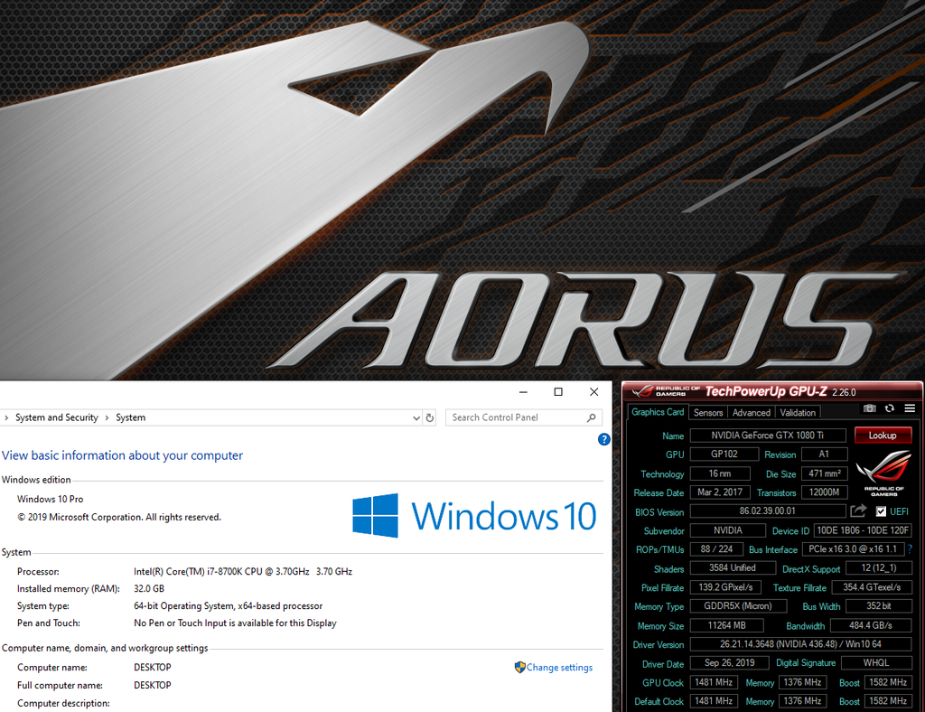This screenshot has width=925, height=712.
Task: Click the Change settings link
Action: [x=559, y=668]
